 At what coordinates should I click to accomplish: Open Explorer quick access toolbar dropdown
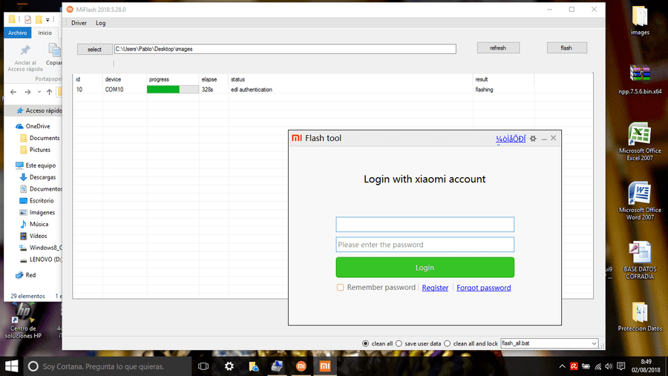pyautogui.click(x=48, y=19)
